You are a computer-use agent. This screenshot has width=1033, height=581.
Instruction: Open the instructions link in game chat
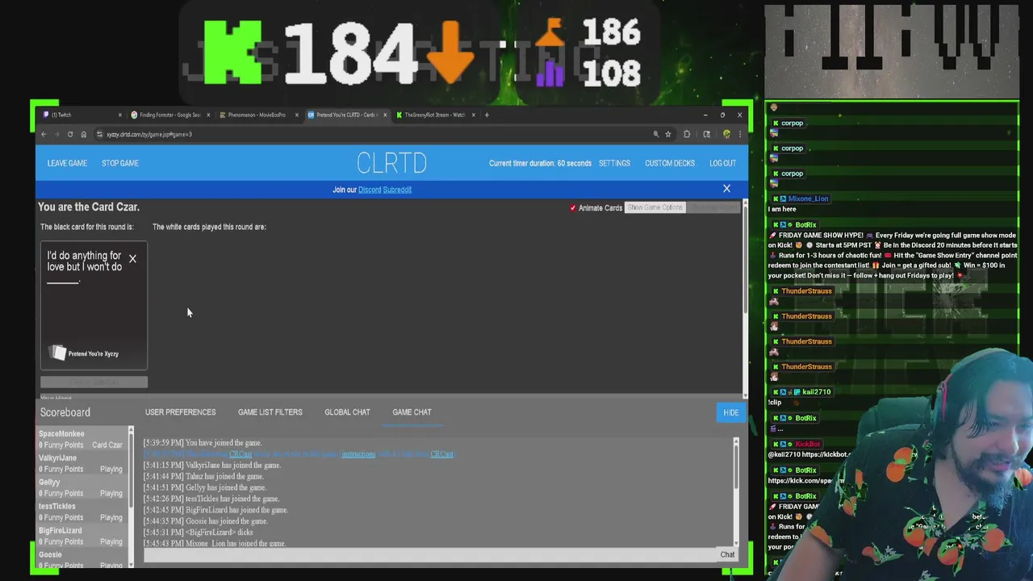(x=358, y=454)
